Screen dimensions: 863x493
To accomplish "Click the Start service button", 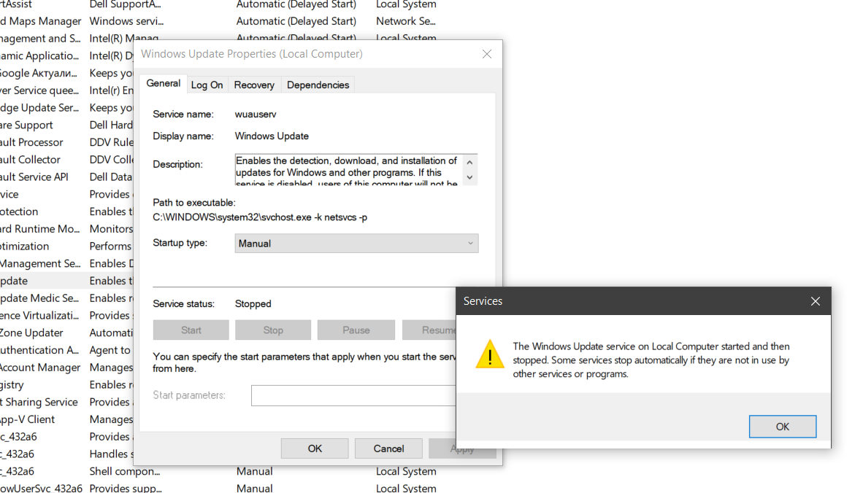I will [191, 330].
